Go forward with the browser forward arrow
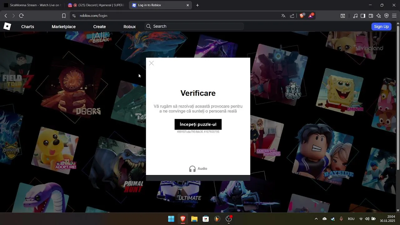Screen dimensions: 400x225 [x=13, y=16]
